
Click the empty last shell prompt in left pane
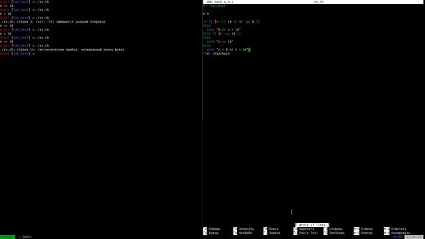point(17,54)
